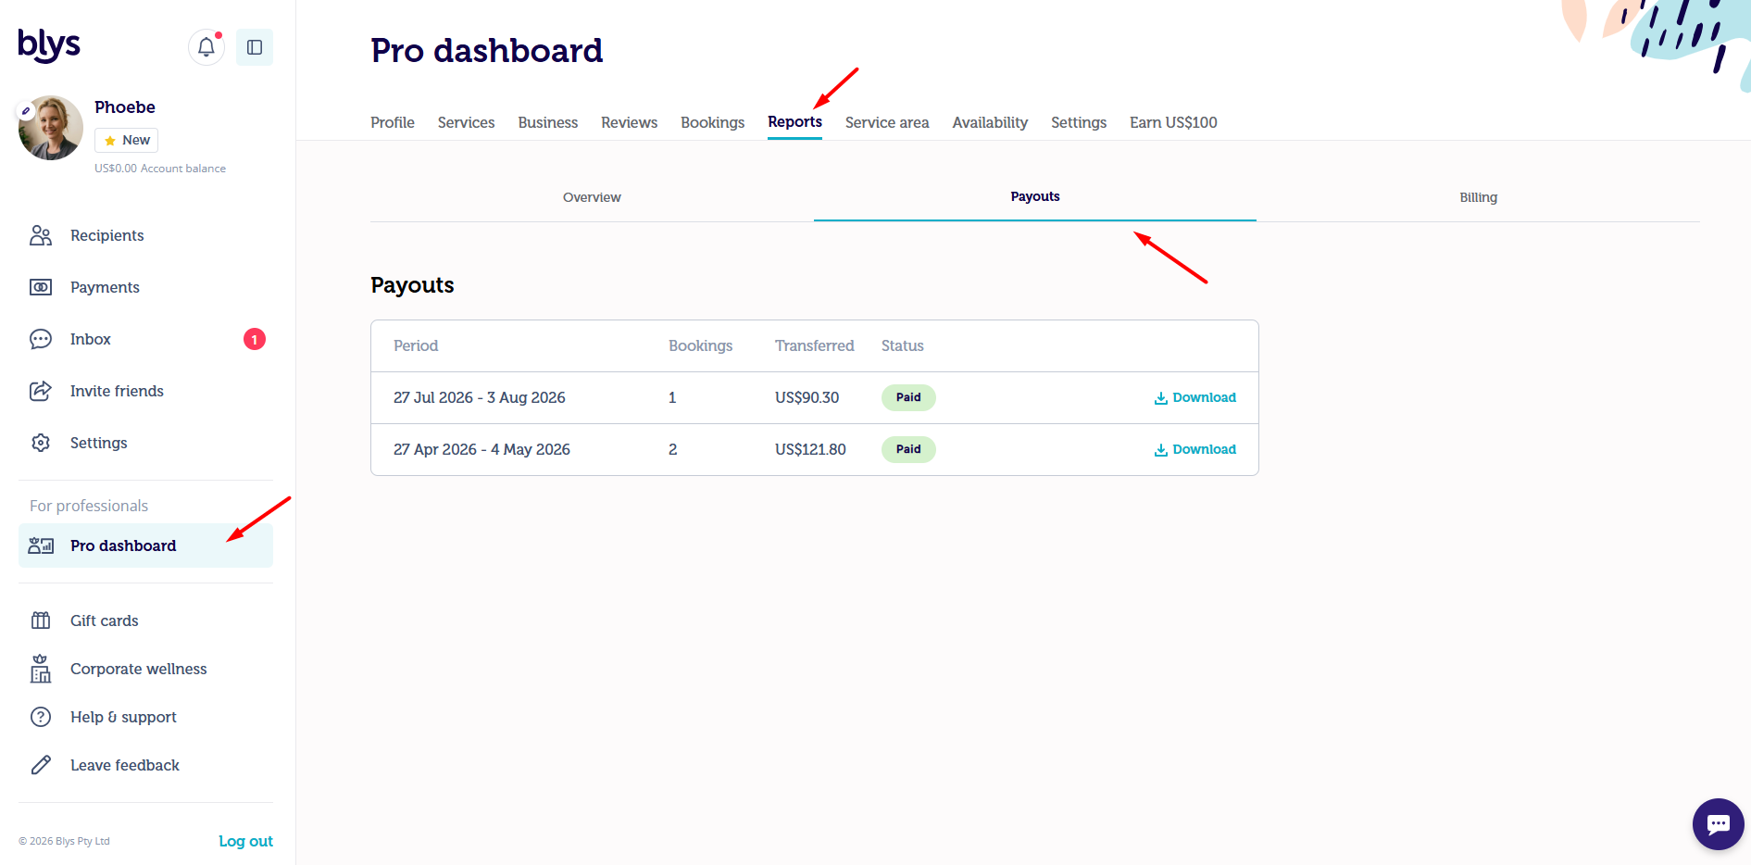Switch to the Bookings tab
The width and height of the screenshot is (1751, 865).
713,122
